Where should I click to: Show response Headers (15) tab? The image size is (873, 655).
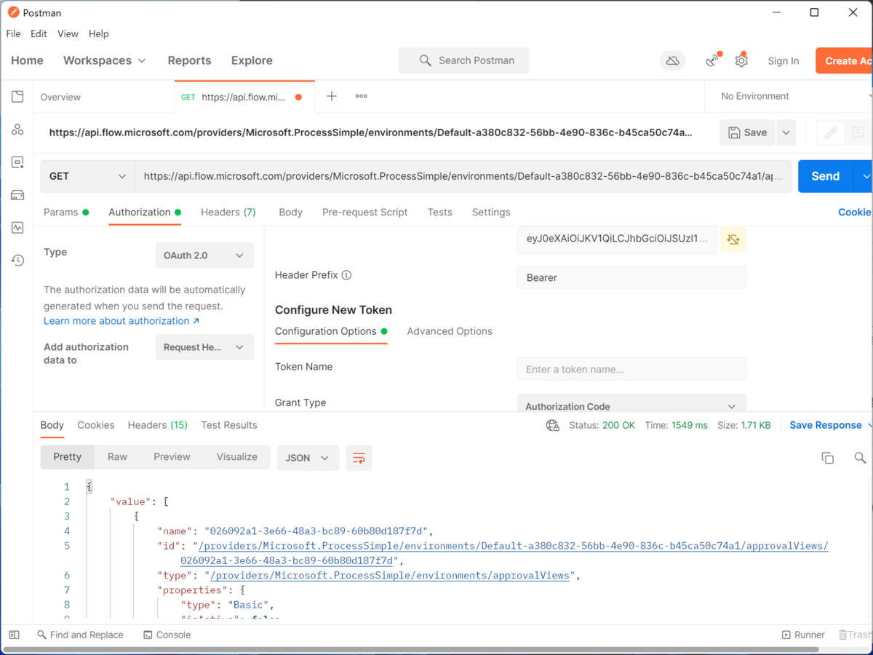(158, 425)
